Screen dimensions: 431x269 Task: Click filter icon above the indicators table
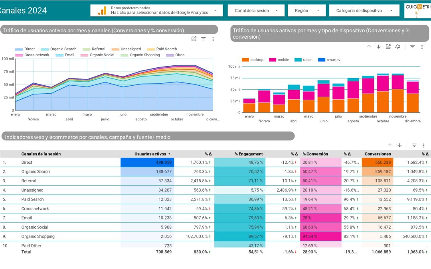click(414, 145)
